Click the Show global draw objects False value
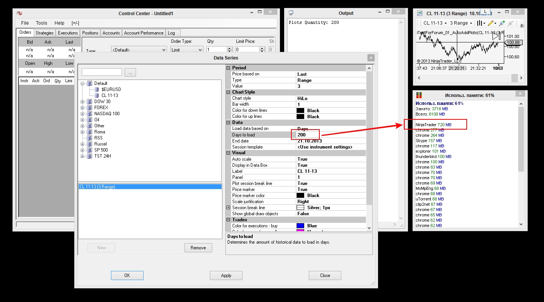 point(331,214)
